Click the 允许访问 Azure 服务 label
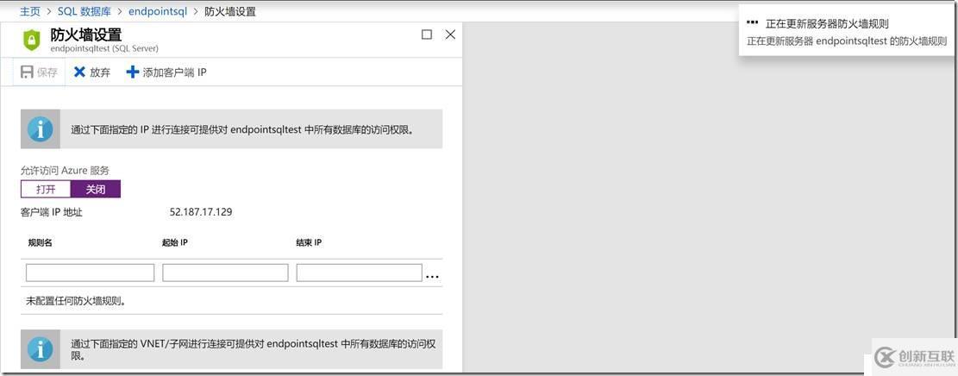The image size is (958, 376). 65,171
